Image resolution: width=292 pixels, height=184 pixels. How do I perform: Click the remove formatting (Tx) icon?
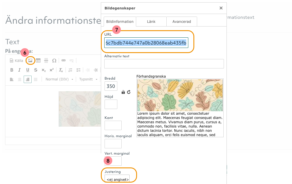(x=60, y=70)
